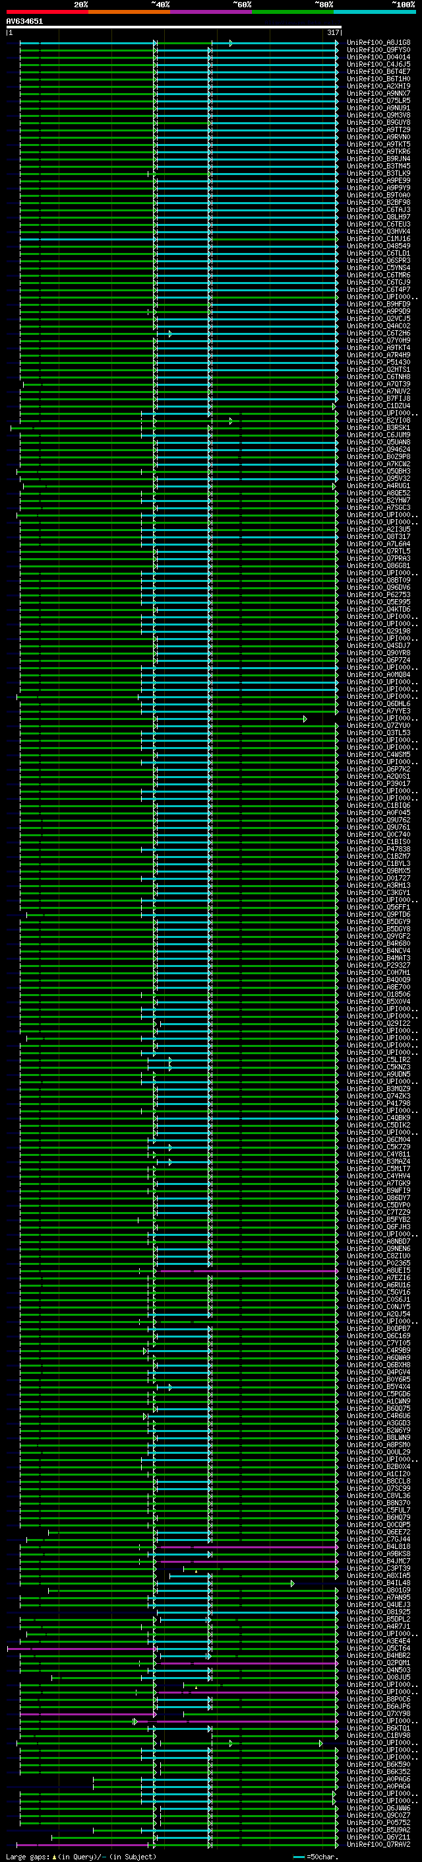Viewport: 422px width, 1862px height.
Task: Select the UniRef100_C4WSM5 label
Action: point(378,754)
